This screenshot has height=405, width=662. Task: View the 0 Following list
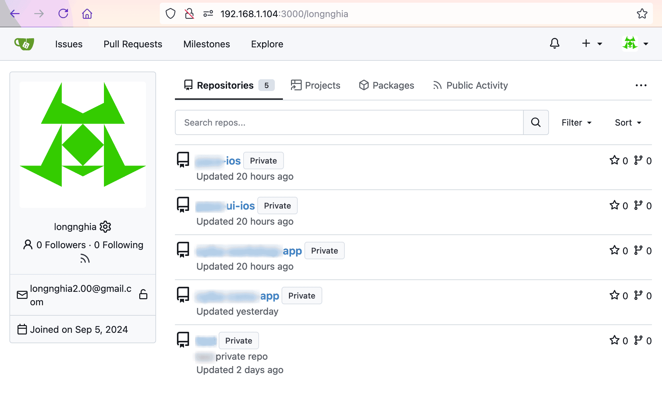(119, 245)
